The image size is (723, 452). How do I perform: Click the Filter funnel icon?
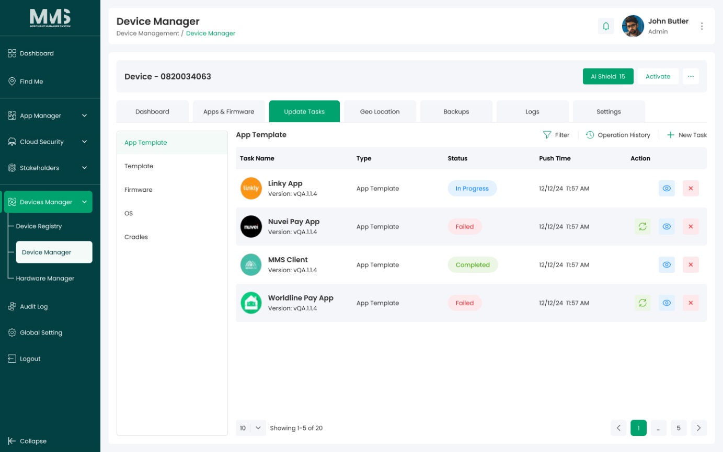click(x=547, y=135)
